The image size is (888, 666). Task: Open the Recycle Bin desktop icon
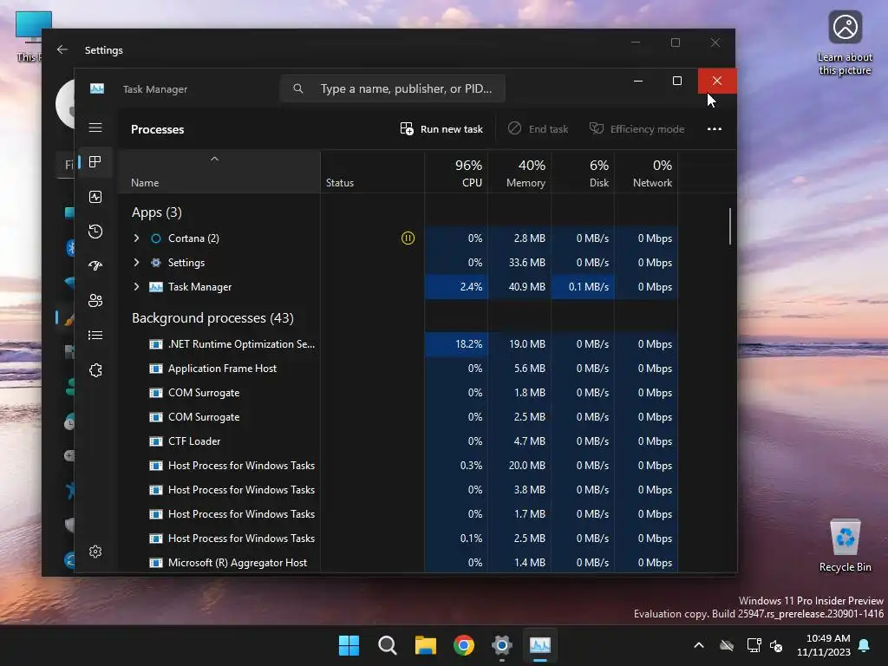coord(845,546)
